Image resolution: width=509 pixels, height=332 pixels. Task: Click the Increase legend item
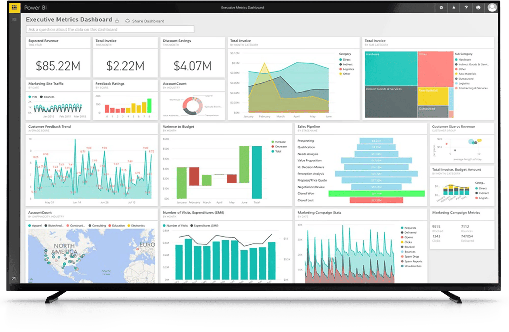click(278, 142)
